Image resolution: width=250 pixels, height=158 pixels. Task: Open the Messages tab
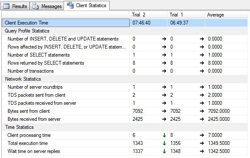[x=47, y=6]
